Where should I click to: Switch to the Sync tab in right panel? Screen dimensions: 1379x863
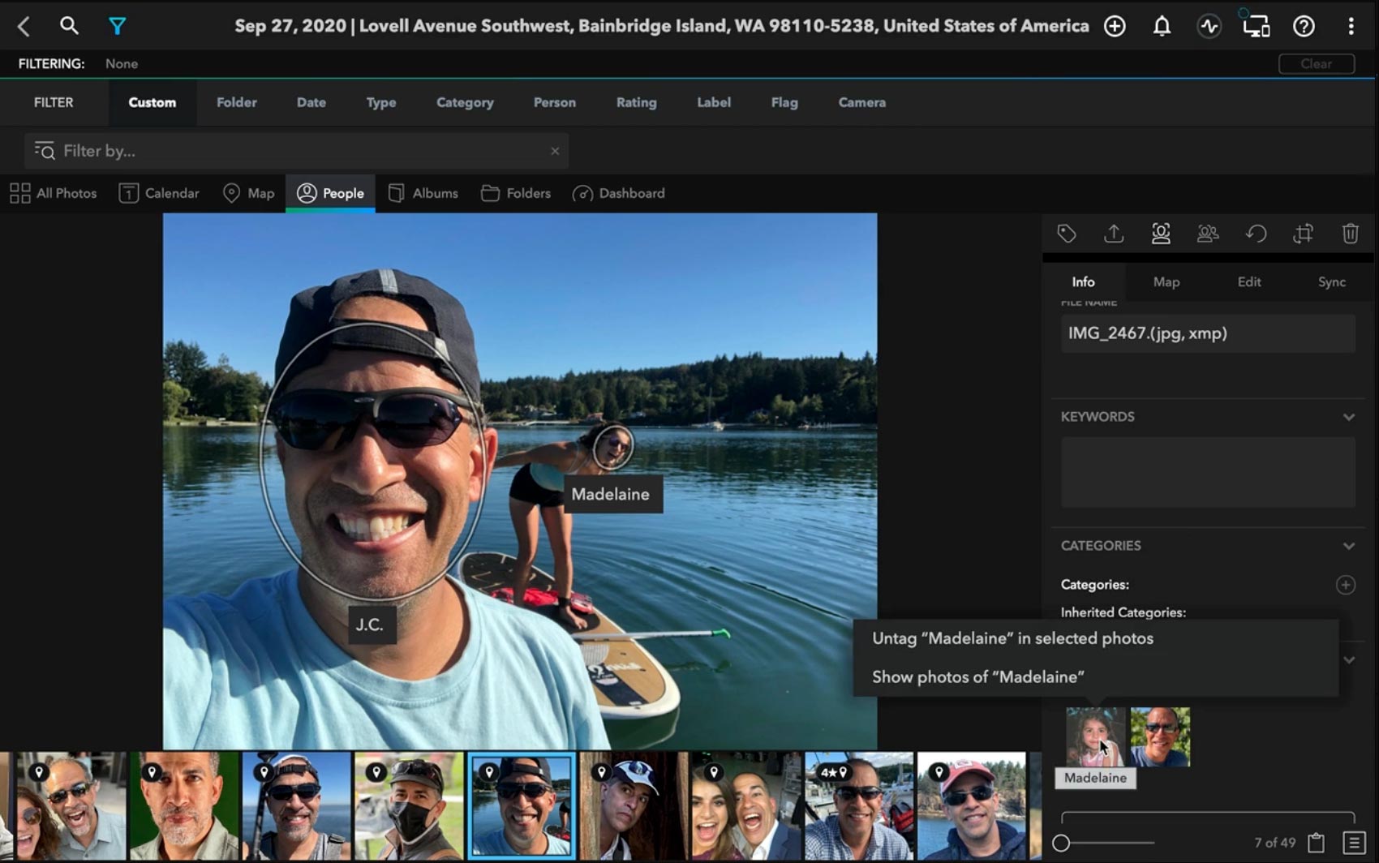tap(1332, 281)
